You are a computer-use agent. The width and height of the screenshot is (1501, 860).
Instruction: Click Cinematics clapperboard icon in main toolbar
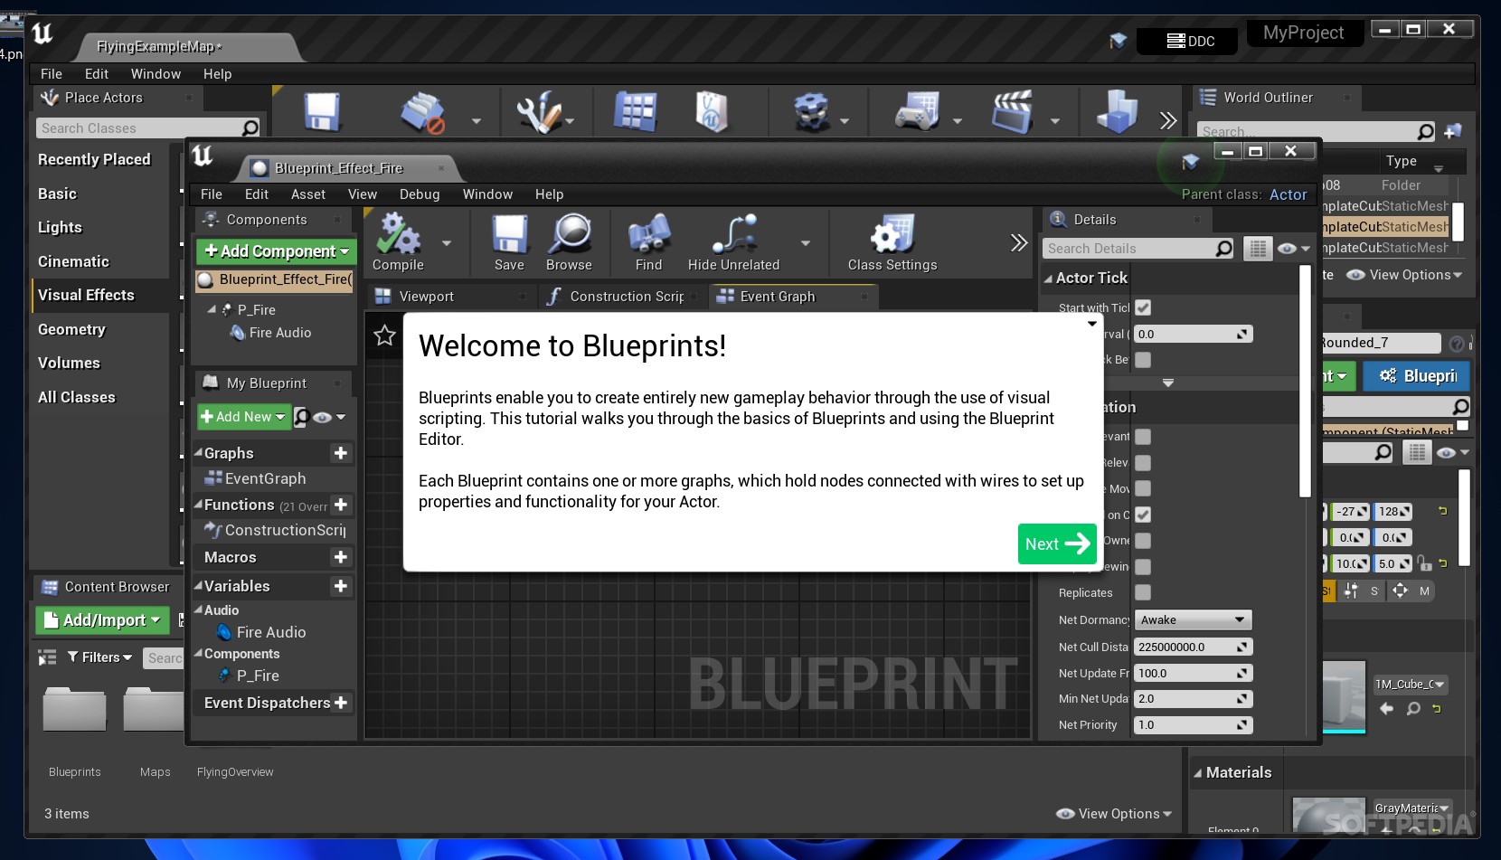click(1013, 113)
